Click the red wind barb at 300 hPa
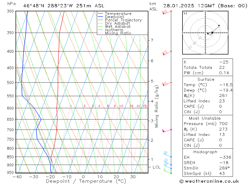251x184 pixels. tap(167, 12)
